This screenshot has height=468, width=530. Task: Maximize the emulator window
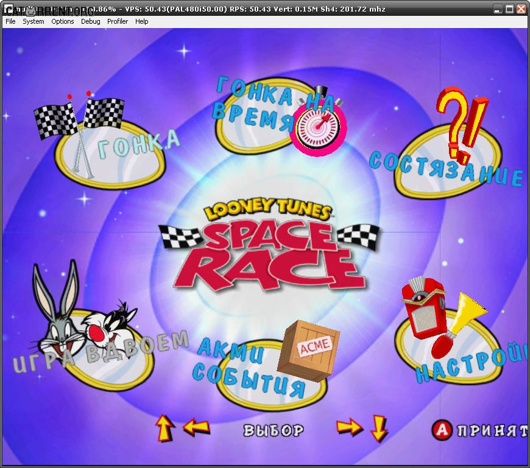point(509,9)
